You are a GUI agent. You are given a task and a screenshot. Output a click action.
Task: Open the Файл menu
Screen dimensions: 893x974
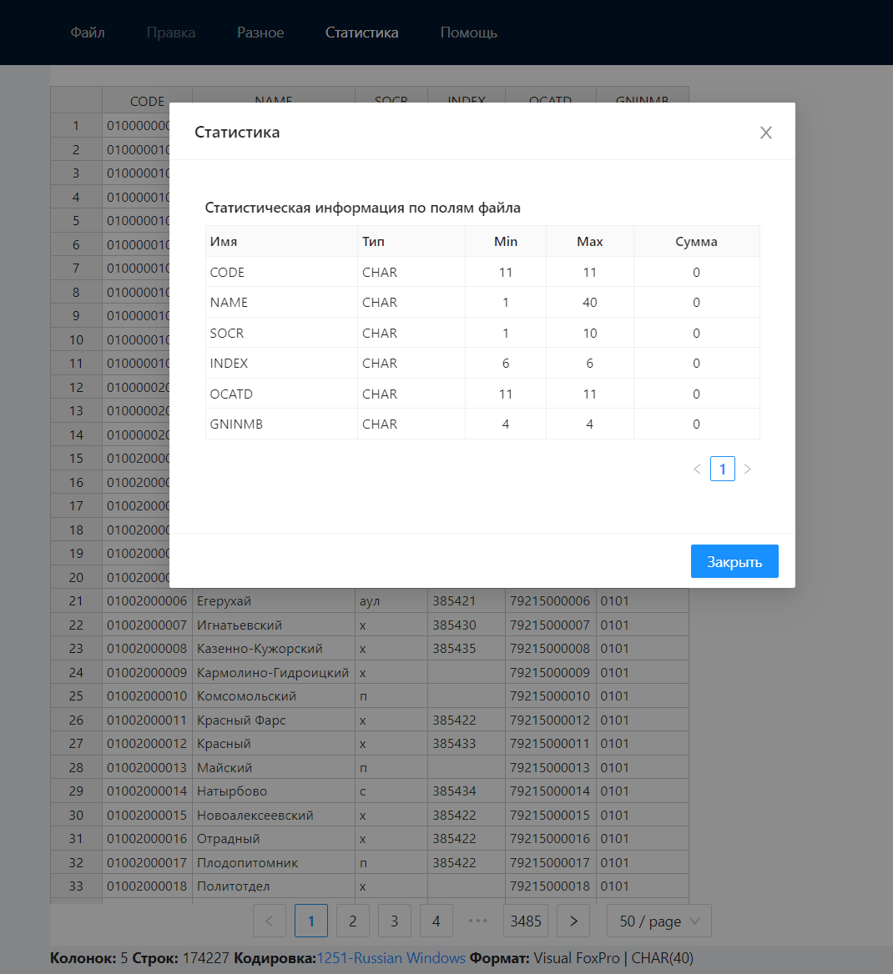click(x=87, y=33)
